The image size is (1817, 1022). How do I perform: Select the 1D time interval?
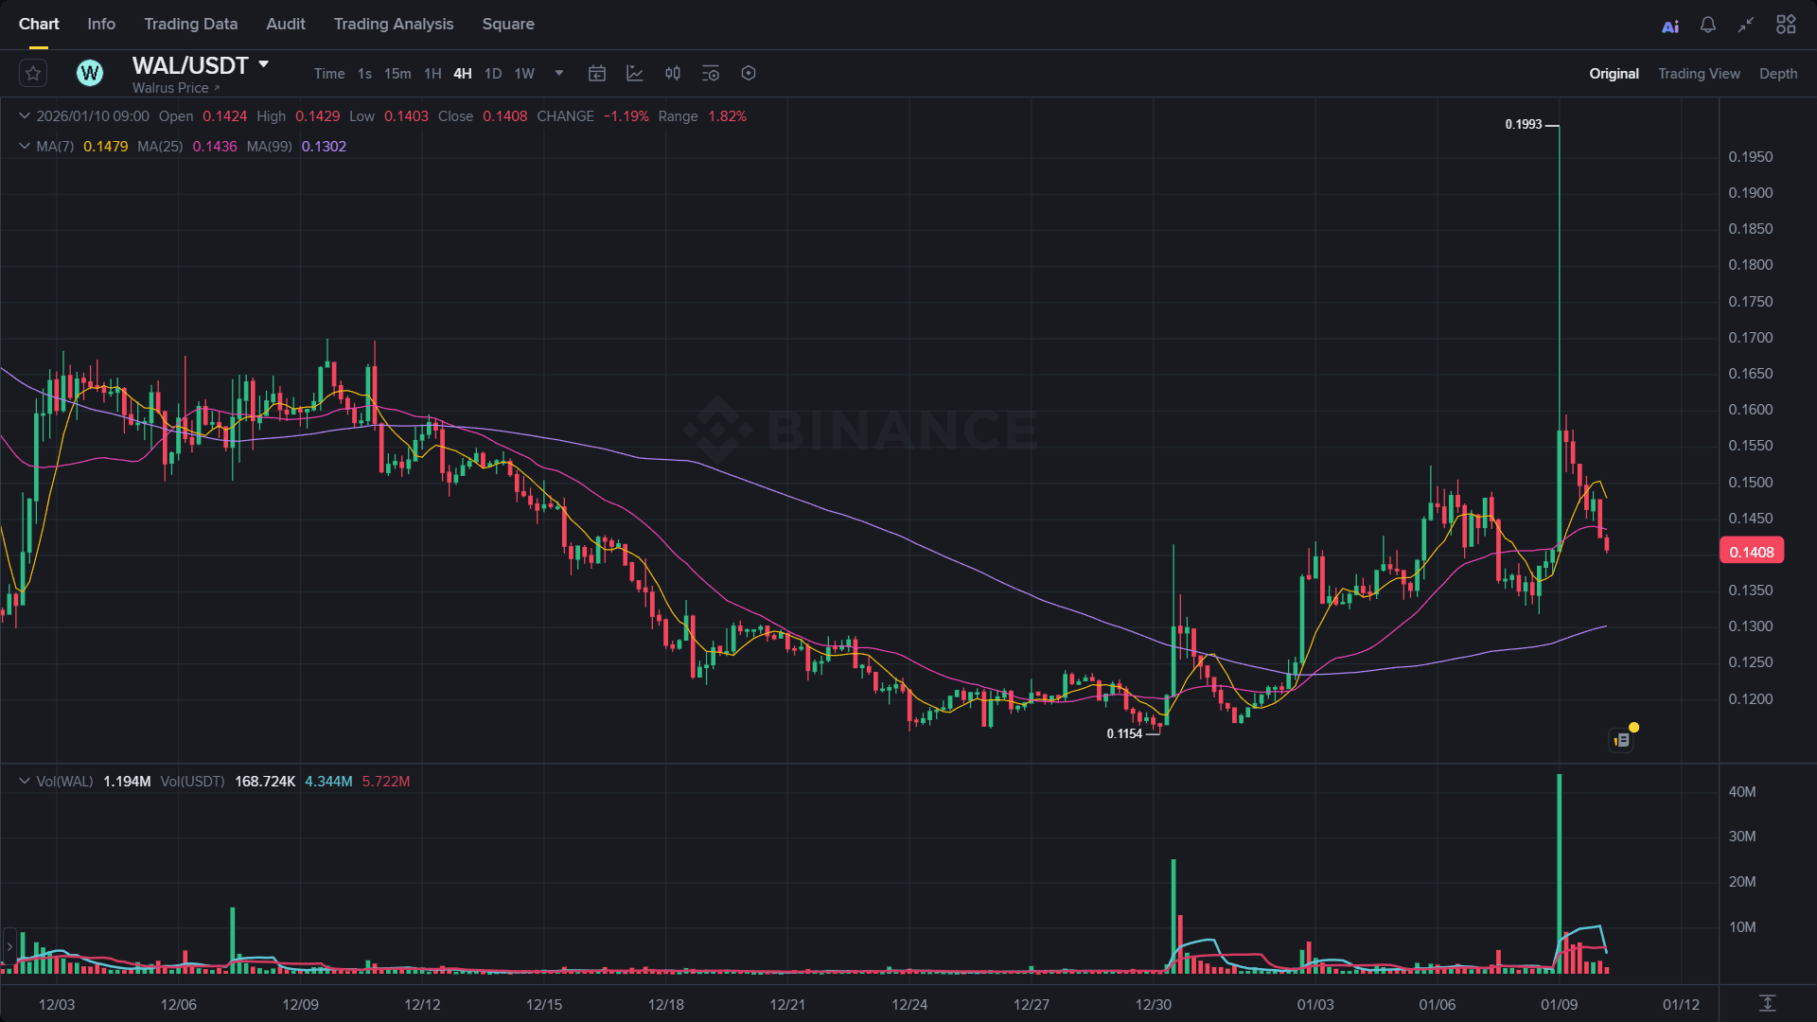click(x=492, y=74)
